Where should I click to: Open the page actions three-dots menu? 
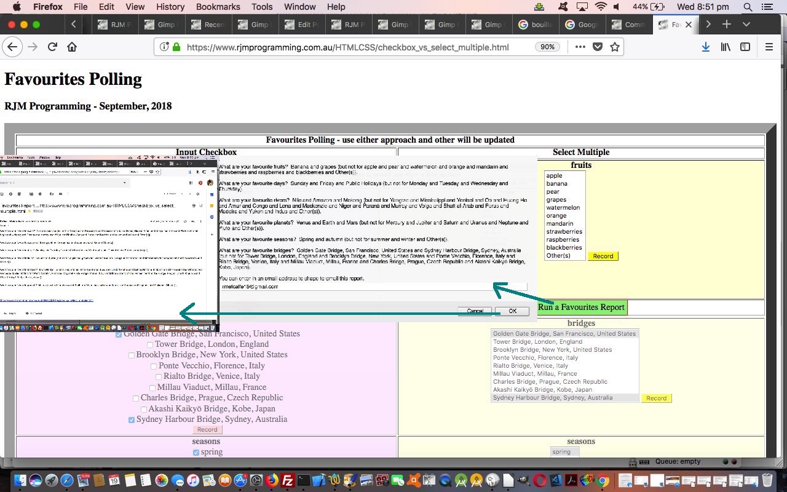pos(580,47)
